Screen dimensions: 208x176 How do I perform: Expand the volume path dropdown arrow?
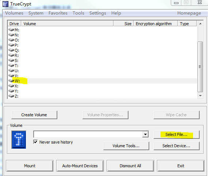pyautogui.click(x=145, y=134)
